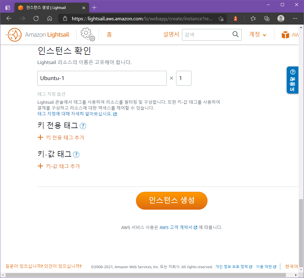Click the horizontal scrollbar thumb

coord(146,275)
